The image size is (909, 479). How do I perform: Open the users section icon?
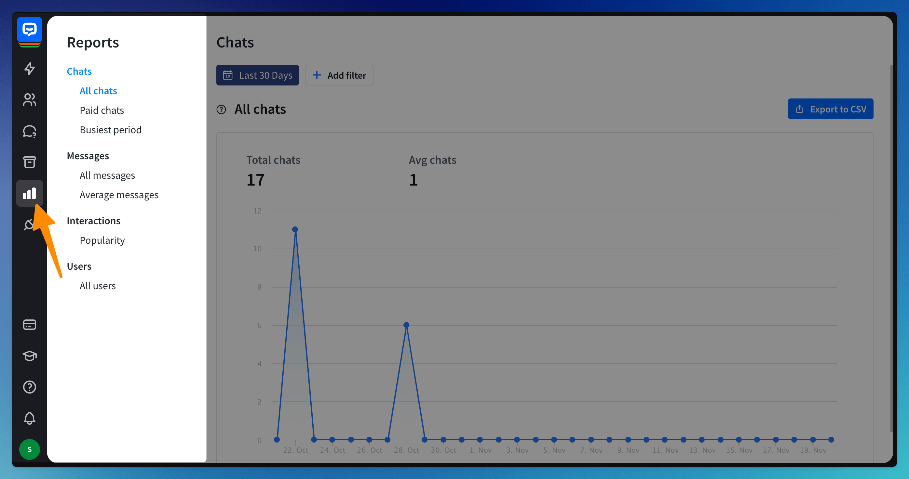[x=30, y=100]
